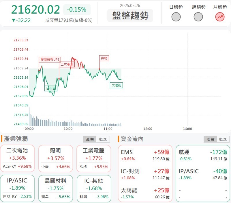Click the 月趨勢 rising trend icon
This screenshot has width=231, height=203.
coord(220,17)
